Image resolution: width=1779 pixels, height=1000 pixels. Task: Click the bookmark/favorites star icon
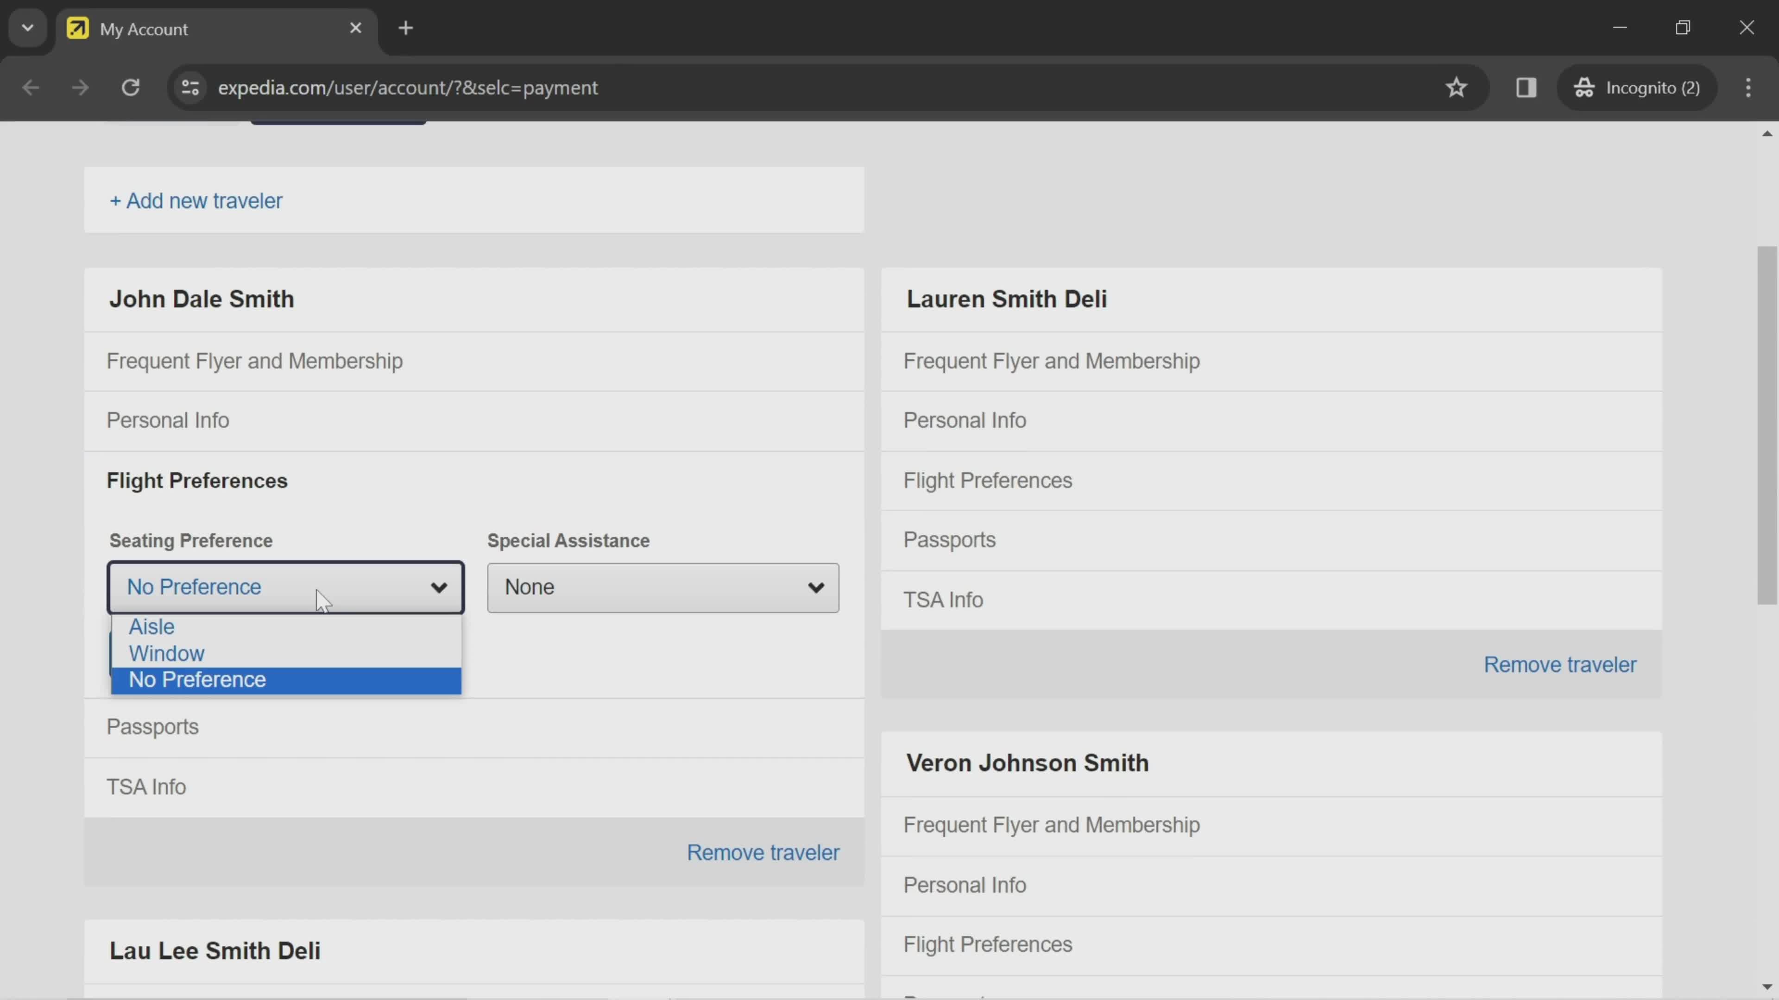coord(1457,87)
